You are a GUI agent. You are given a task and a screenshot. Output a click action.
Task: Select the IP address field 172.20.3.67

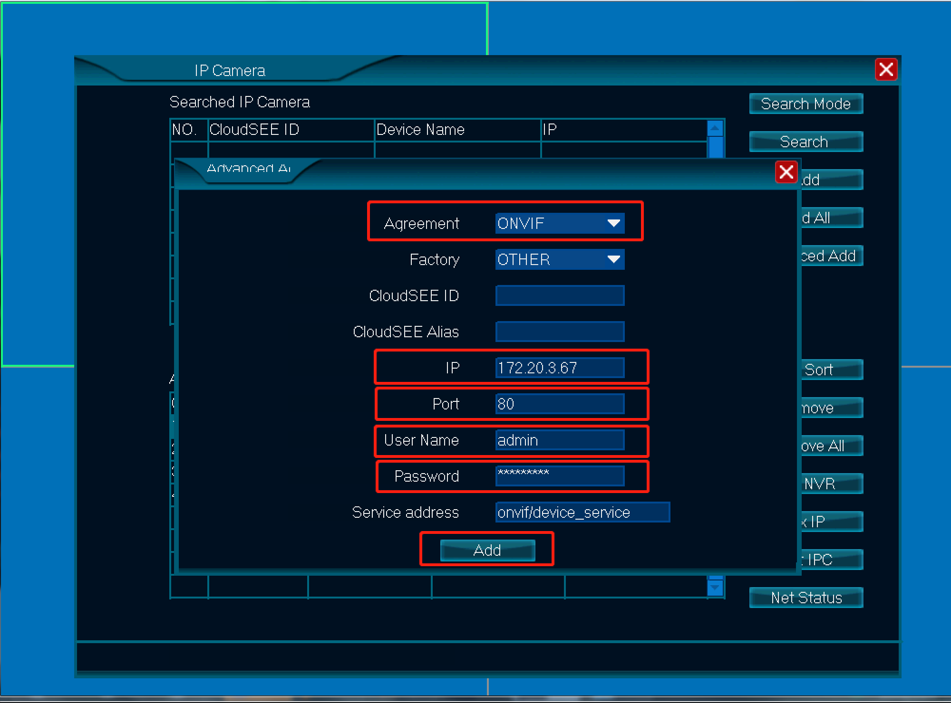pyautogui.click(x=560, y=368)
